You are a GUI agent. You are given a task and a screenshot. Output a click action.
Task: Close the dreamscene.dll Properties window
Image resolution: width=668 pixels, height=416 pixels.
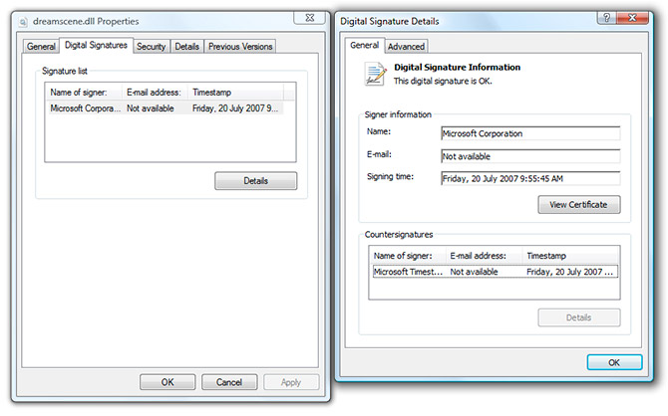click(310, 18)
